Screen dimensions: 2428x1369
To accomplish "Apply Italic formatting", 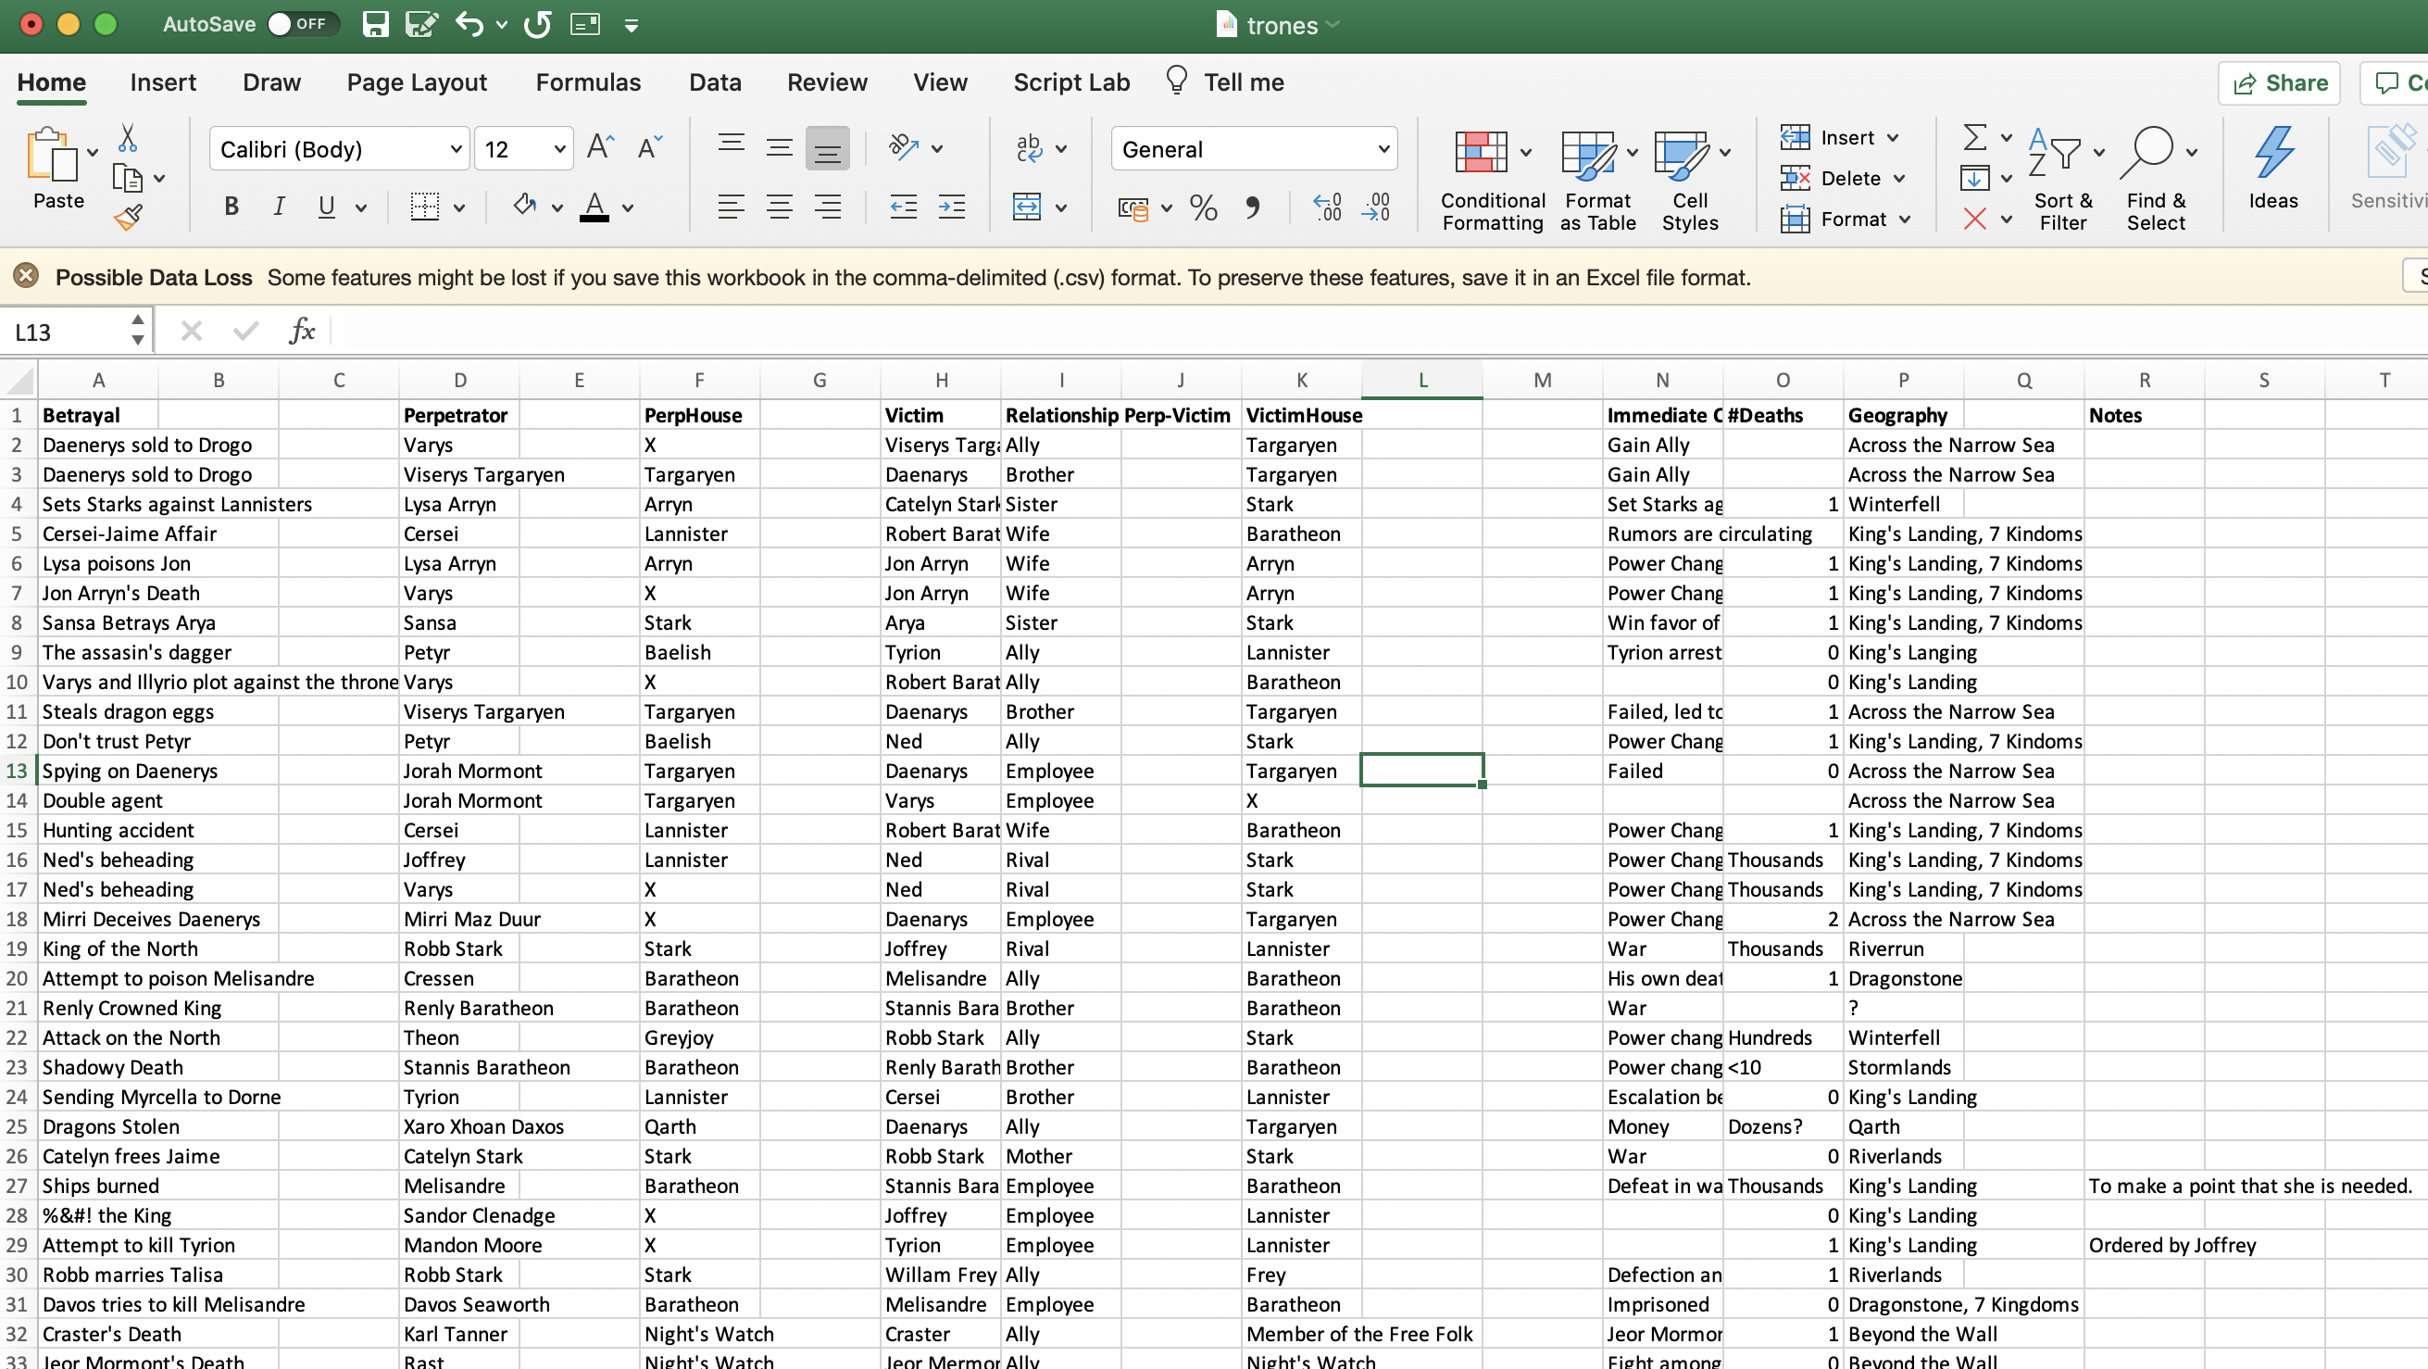I will (x=278, y=207).
